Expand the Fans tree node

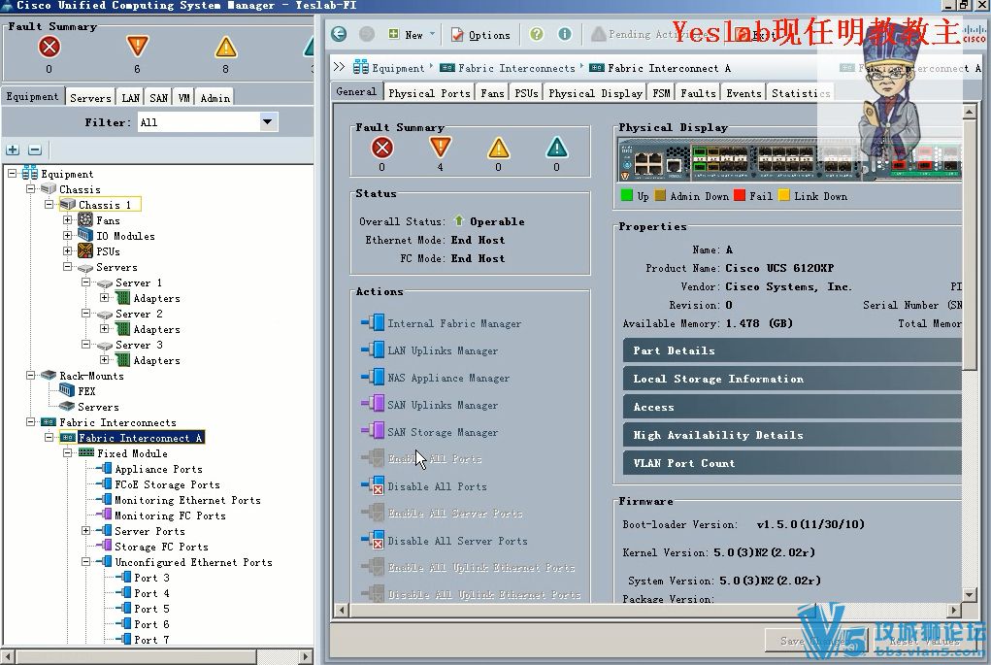click(68, 220)
